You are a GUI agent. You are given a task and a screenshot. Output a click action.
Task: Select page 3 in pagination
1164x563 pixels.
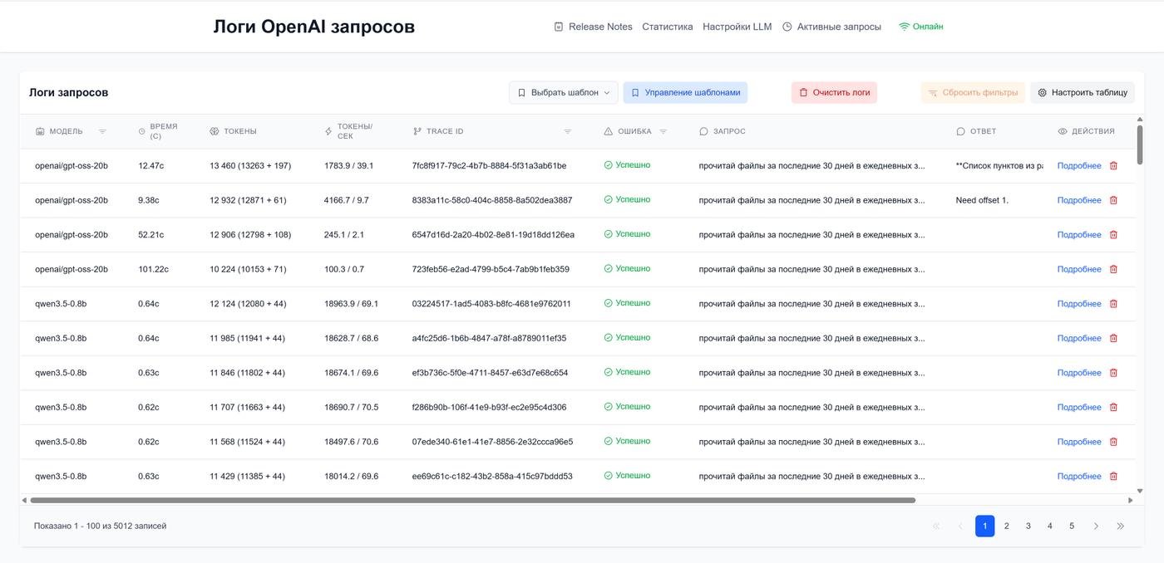[x=1028, y=526]
